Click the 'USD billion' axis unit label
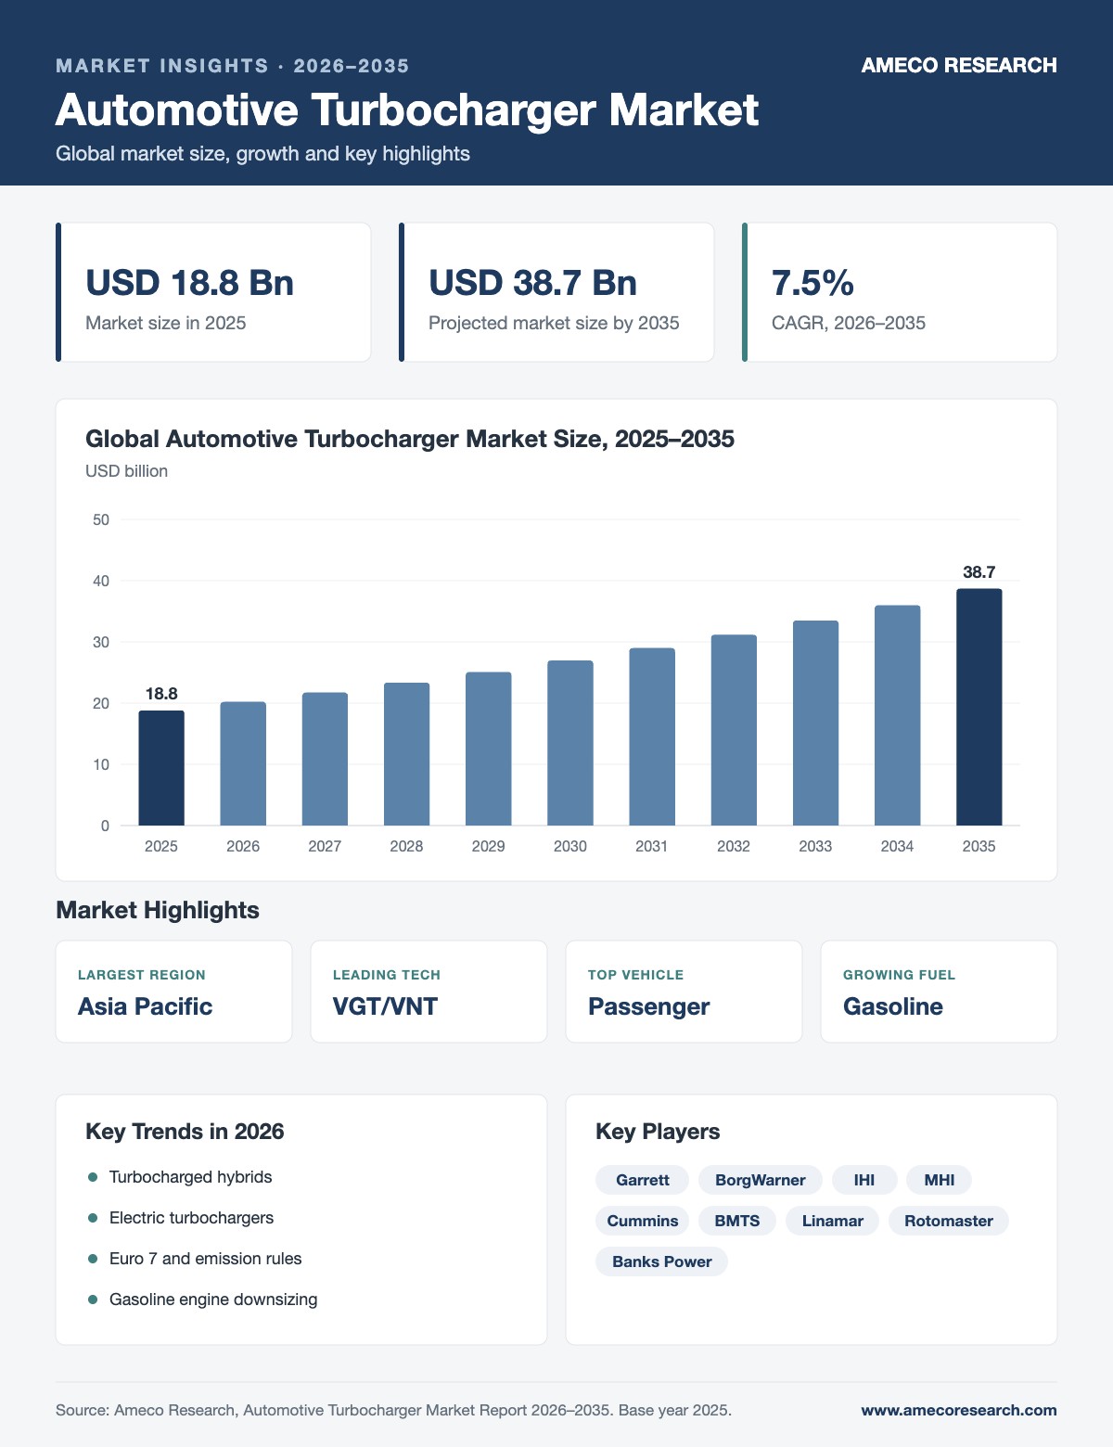The height and width of the screenshot is (1447, 1113). 126,471
